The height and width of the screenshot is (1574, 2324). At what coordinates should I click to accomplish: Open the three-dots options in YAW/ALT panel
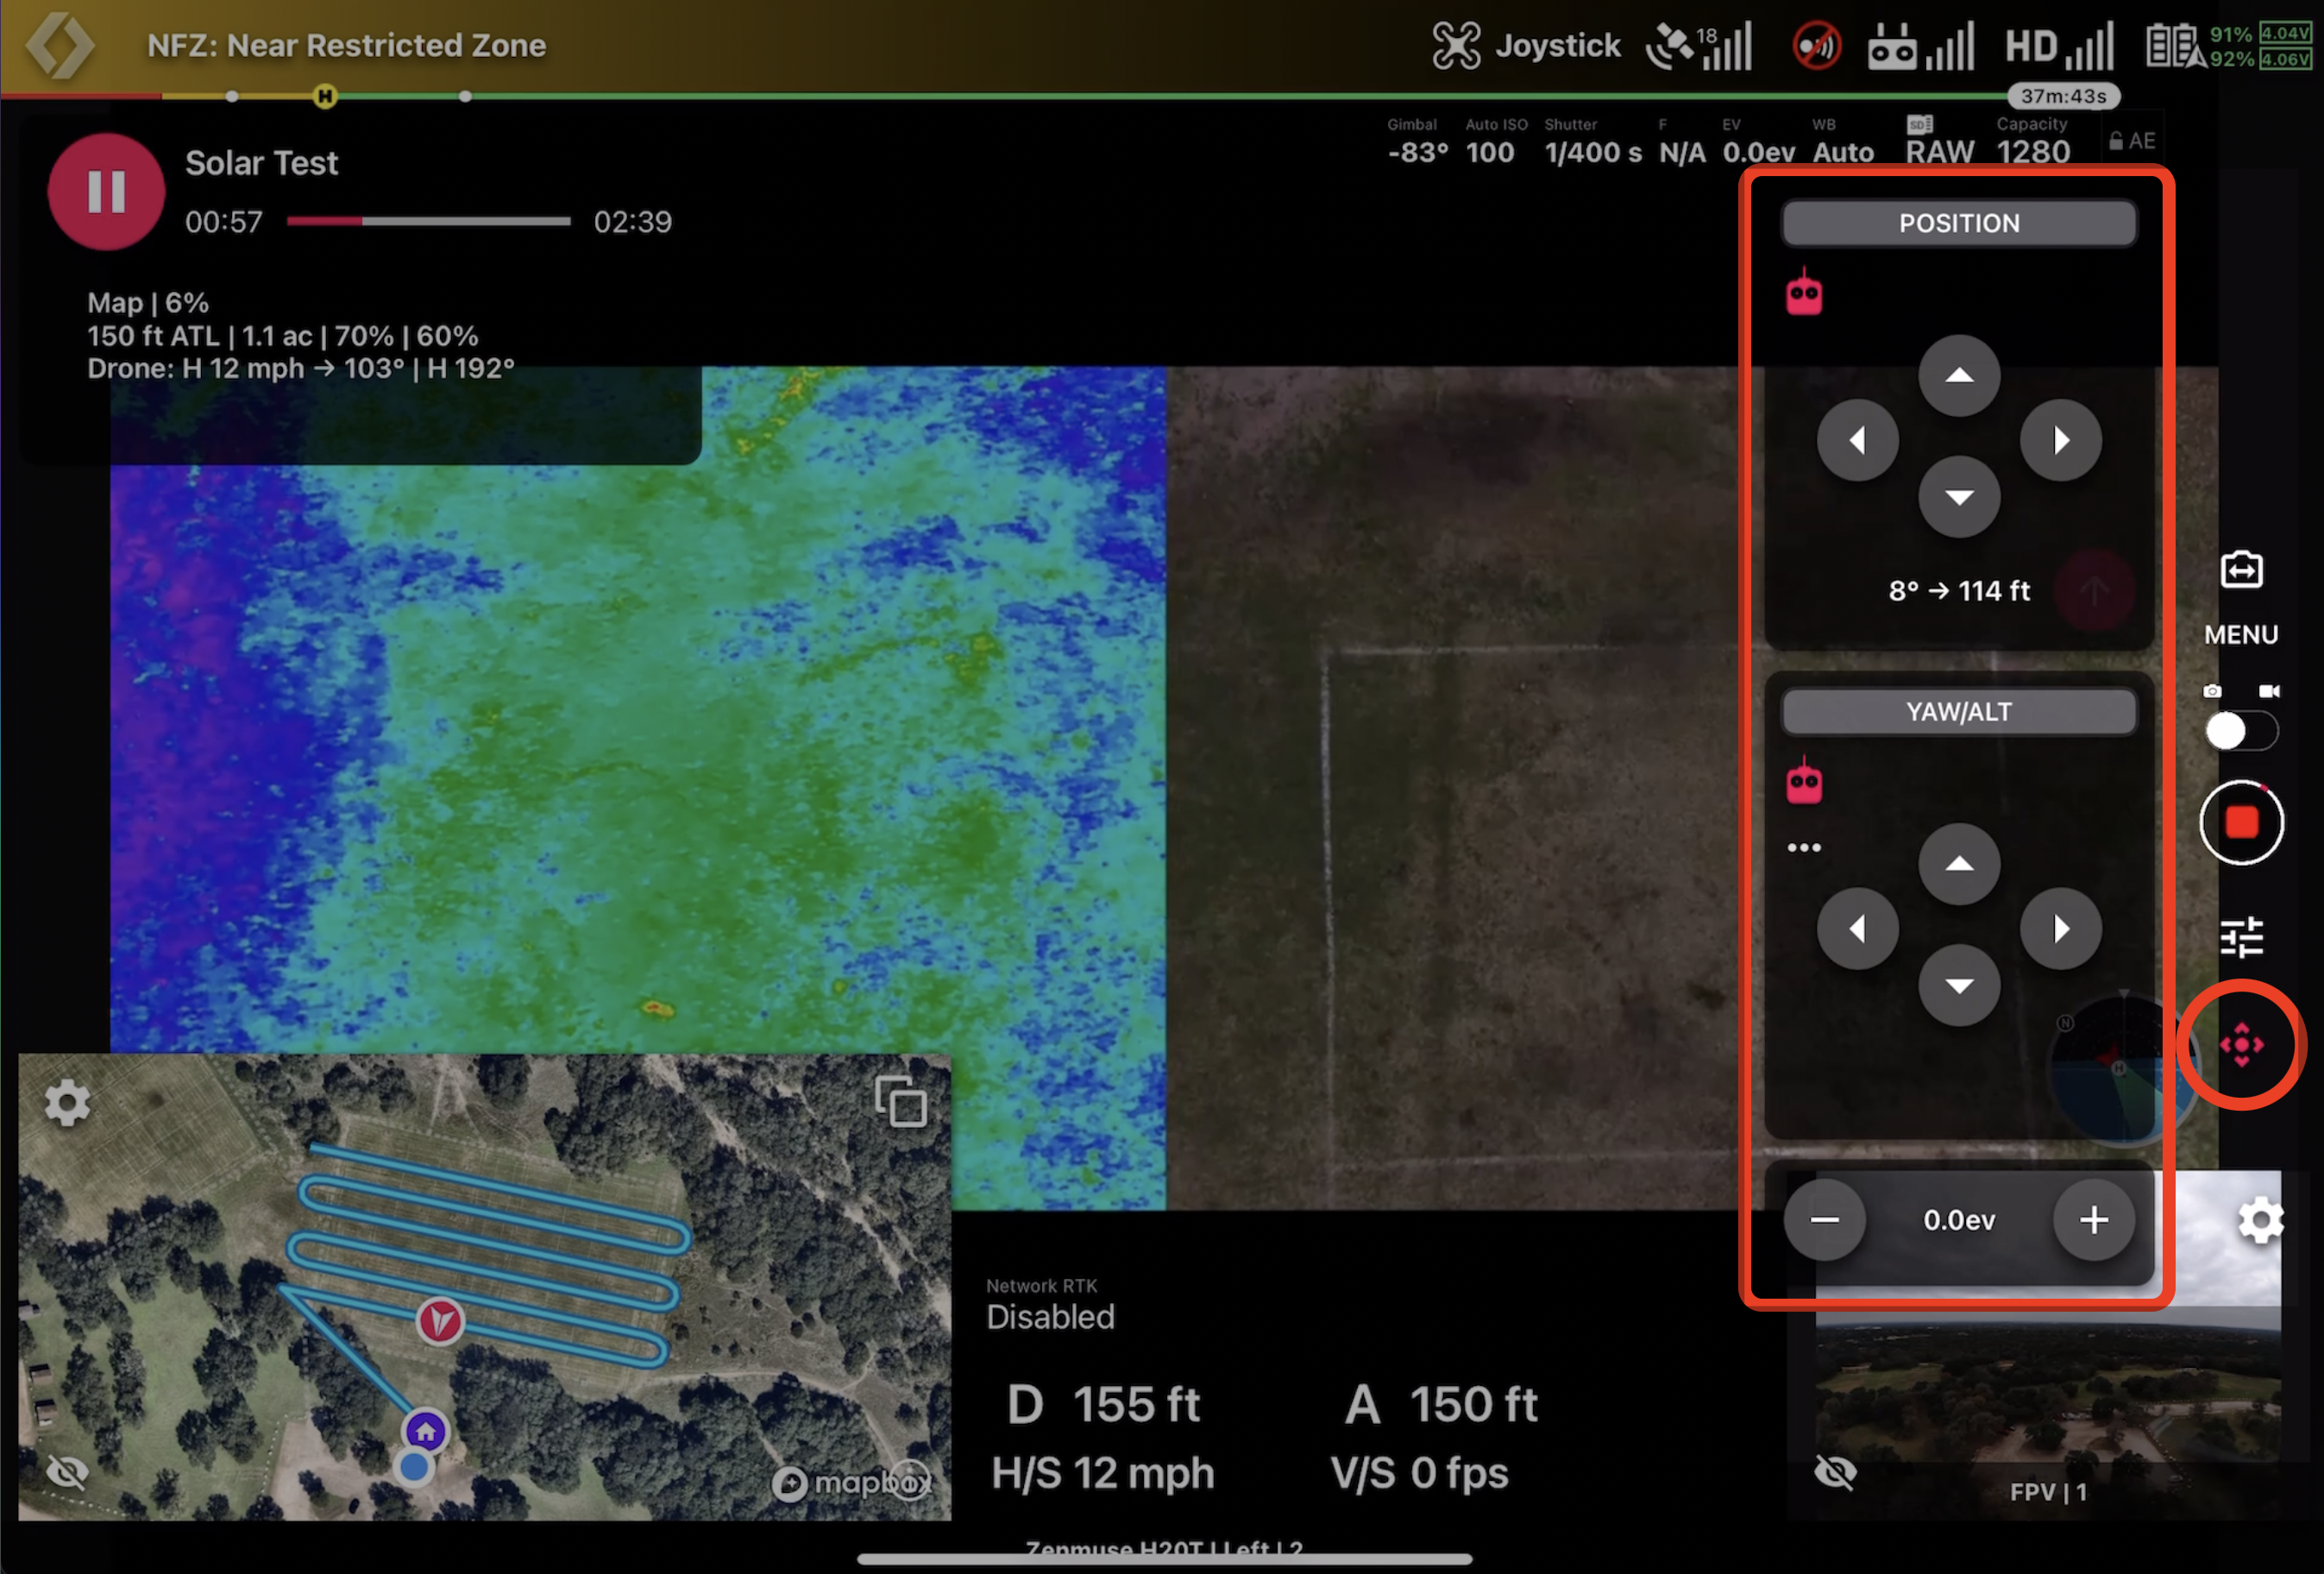(x=1804, y=847)
